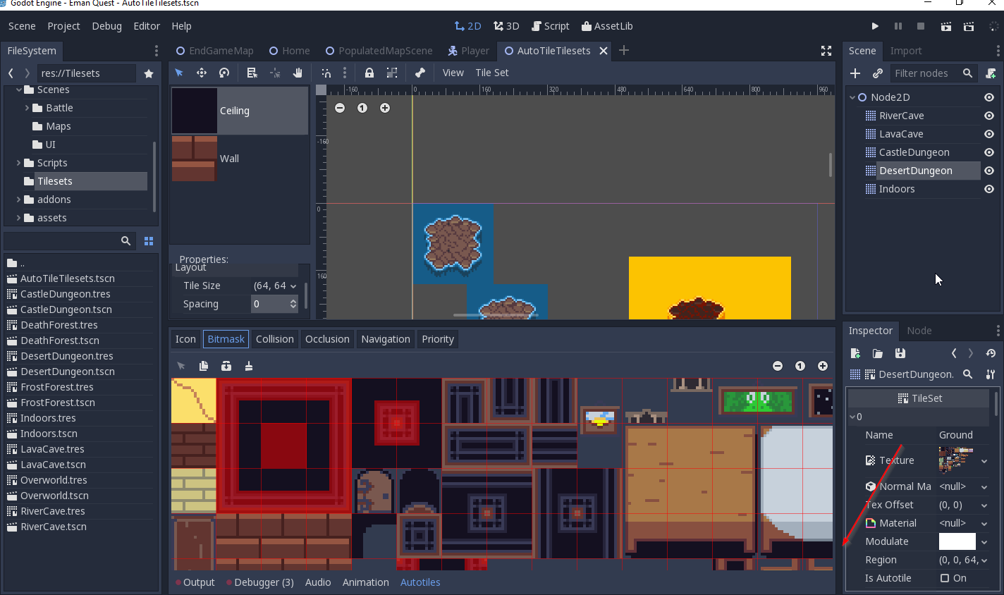1004x595 pixels.
Task: Play the project
Action: click(875, 26)
